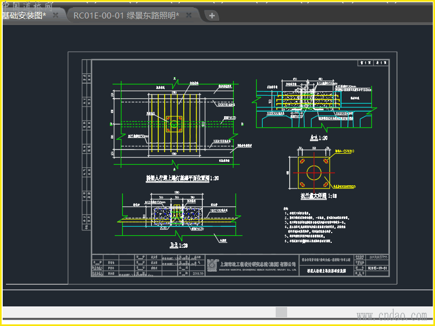Click the horizontal scrollbar thumb at bottom
The height and width of the screenshot is (326, 435).
pos(281,312)
